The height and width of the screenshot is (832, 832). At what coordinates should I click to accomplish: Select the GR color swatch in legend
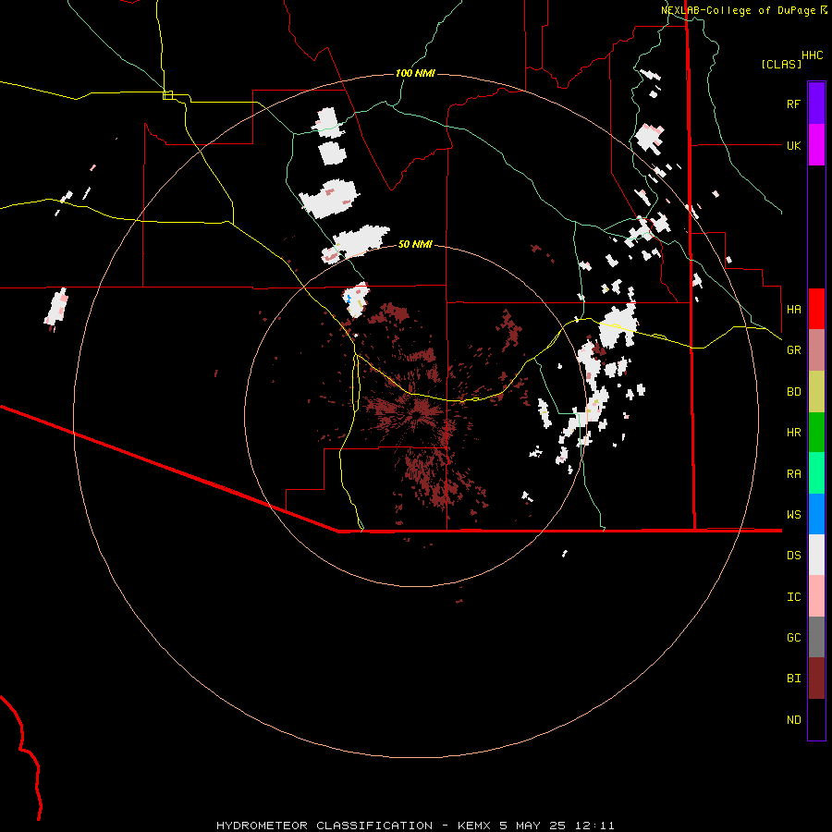(816, 350)
